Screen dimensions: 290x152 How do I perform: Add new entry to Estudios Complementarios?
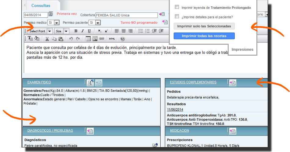coord(233,83)
